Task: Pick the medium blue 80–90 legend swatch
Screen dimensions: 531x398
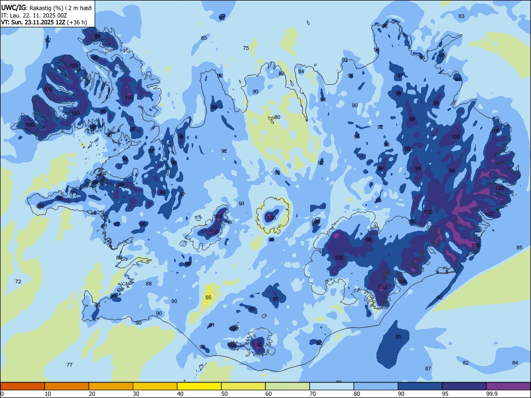Action: tap(376, 386)
